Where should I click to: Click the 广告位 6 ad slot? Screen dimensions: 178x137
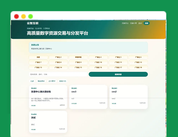point(138,57)
